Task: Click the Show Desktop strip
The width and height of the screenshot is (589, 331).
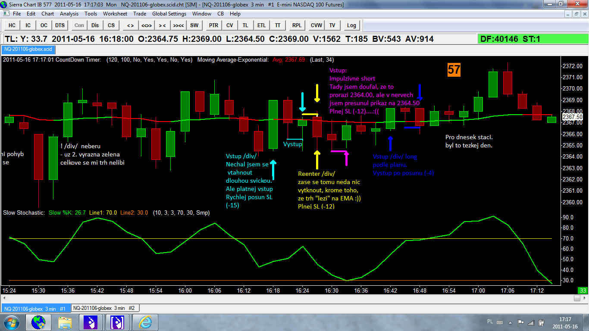Action: coord(586,322)
